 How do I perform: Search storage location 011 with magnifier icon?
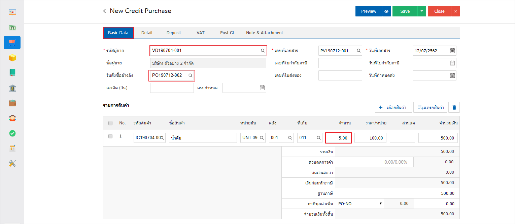coord(319,138)
